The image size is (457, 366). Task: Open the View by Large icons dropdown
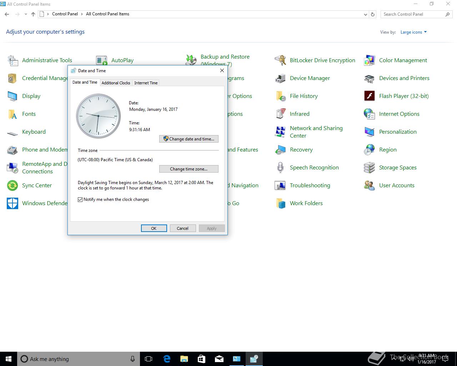413,32
